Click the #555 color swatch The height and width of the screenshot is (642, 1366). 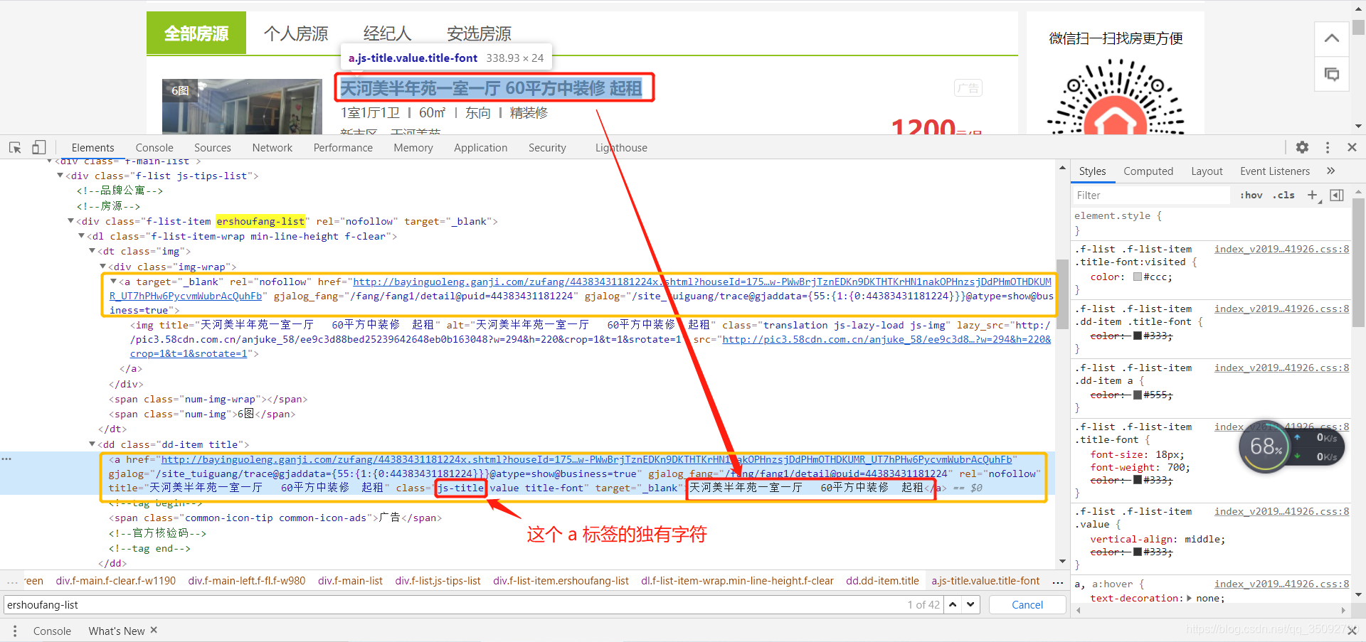[1138, 395]
